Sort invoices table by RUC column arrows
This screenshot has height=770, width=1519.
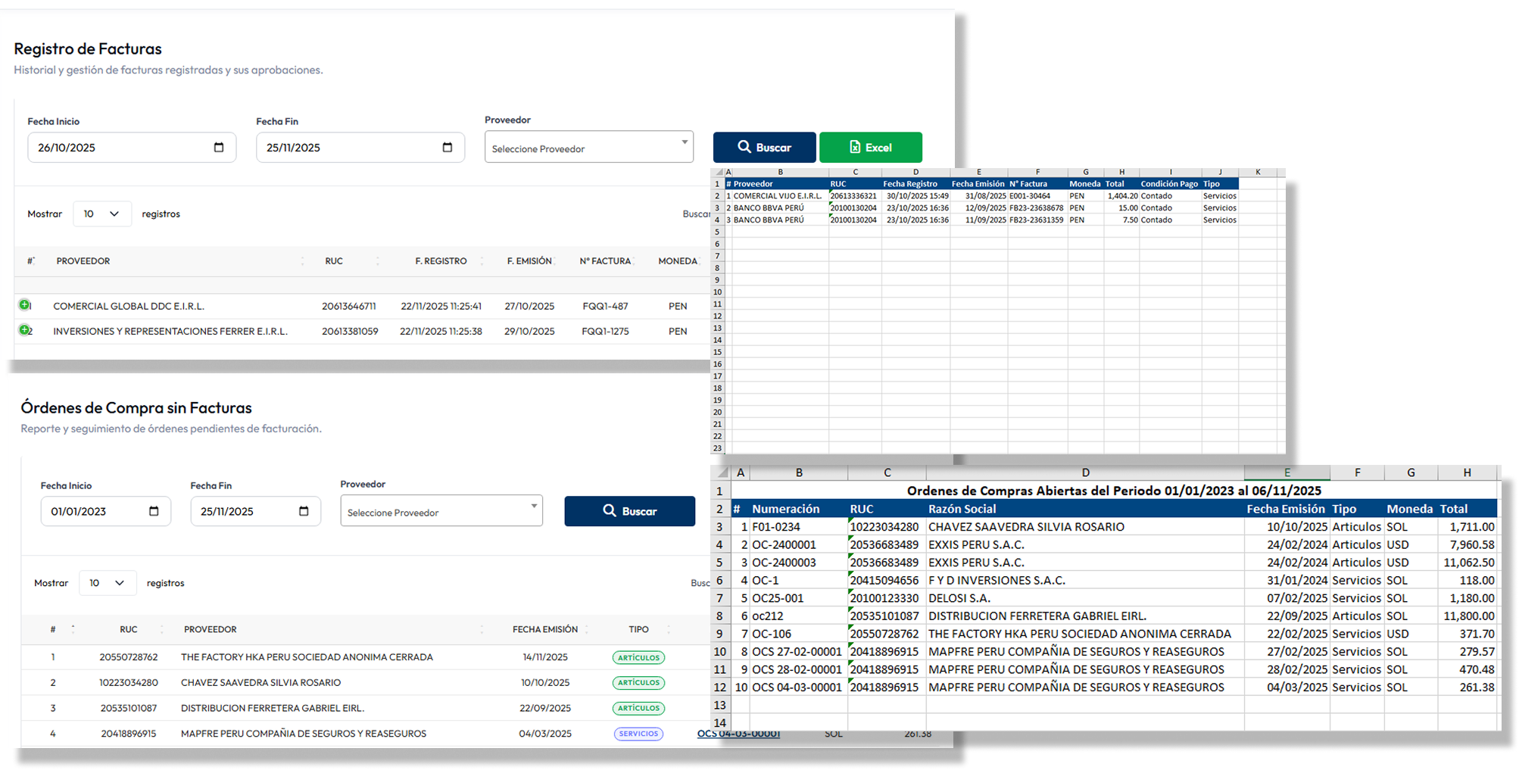tap(378, 261)
